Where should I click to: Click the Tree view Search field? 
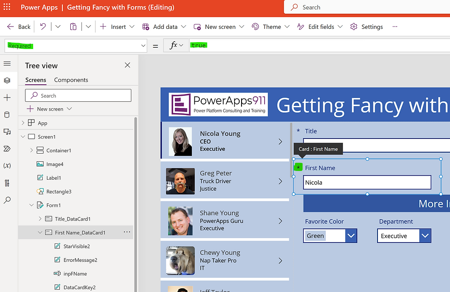tap(78, 95)
